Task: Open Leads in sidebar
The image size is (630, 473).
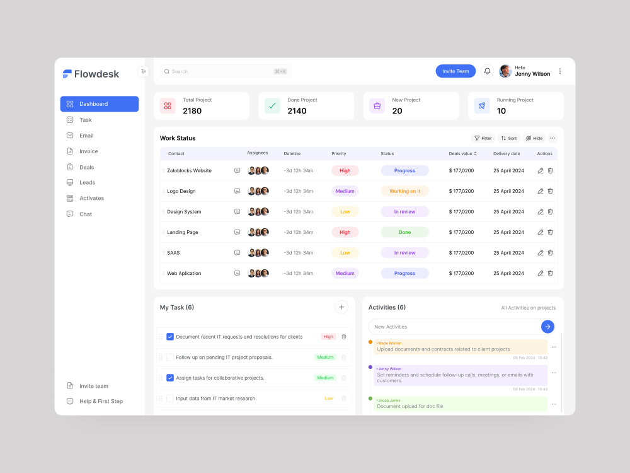Action: click(87, 183)
